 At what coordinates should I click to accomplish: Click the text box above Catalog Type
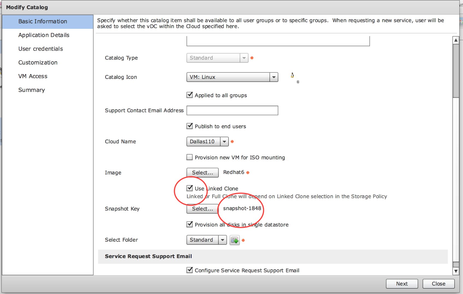tap(278, 41)
